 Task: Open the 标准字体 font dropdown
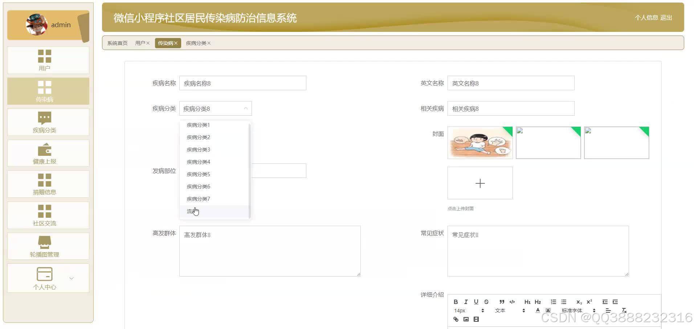pos(579,311)
